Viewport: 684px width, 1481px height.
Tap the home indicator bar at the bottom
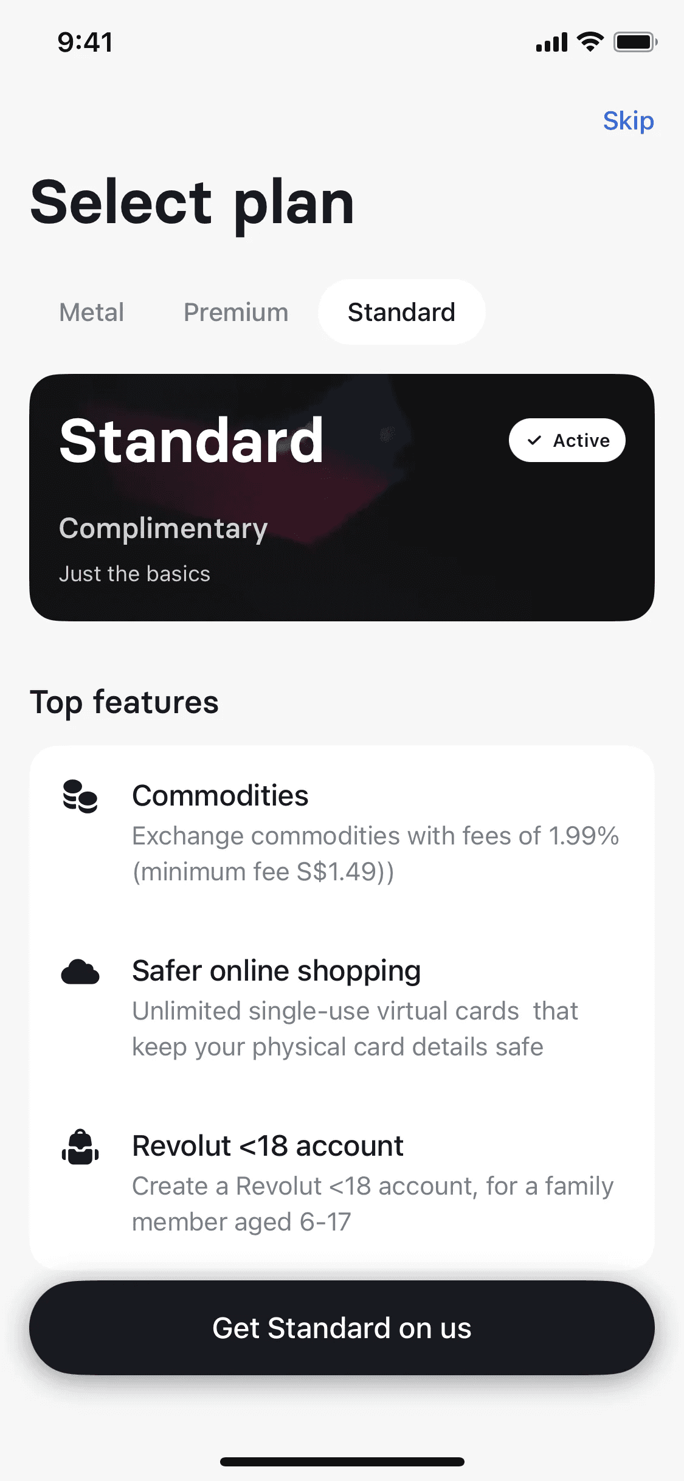click(x=342, y=1462)
